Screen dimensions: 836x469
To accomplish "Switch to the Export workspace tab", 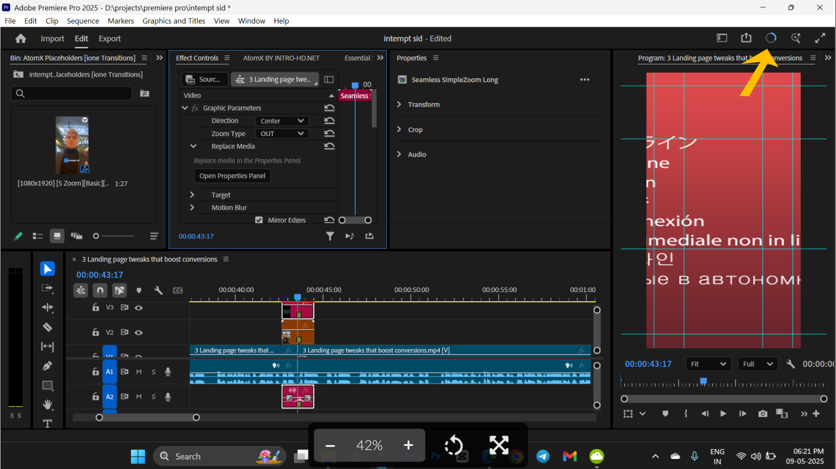I will pyautogui.click(x=109, y=38).
